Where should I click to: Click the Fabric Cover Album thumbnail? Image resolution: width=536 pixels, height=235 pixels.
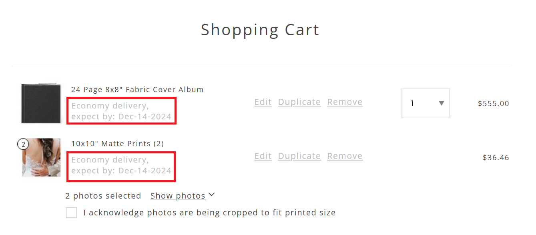point(41,103)
